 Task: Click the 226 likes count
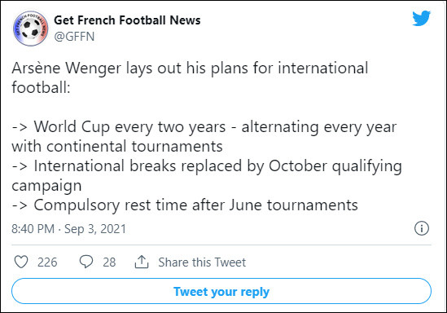(47, 262)
